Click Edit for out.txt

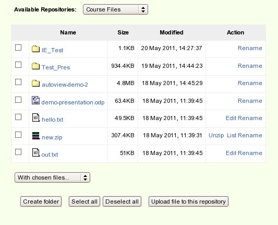click(231, 153)
